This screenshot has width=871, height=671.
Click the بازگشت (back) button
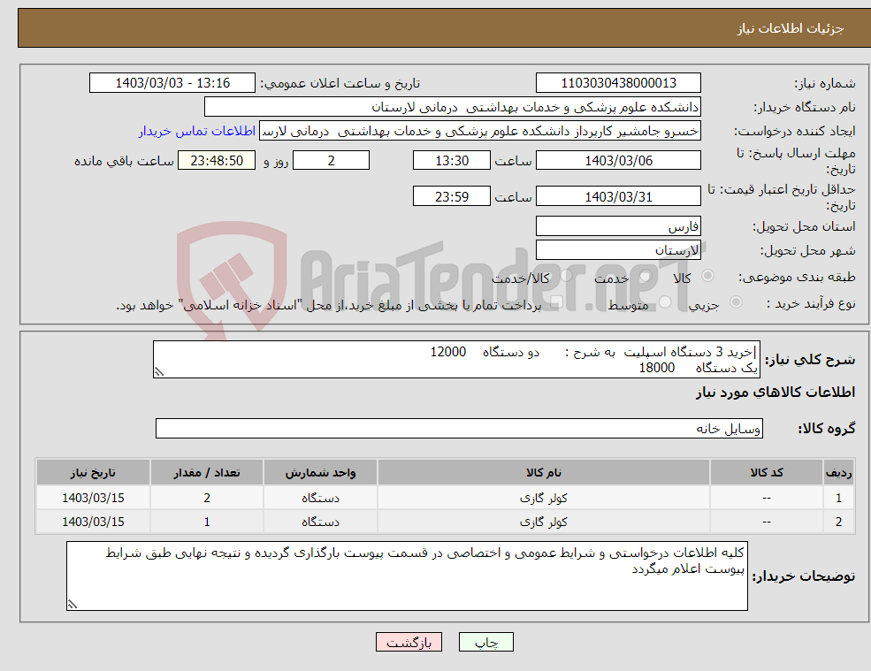point(409,642)
